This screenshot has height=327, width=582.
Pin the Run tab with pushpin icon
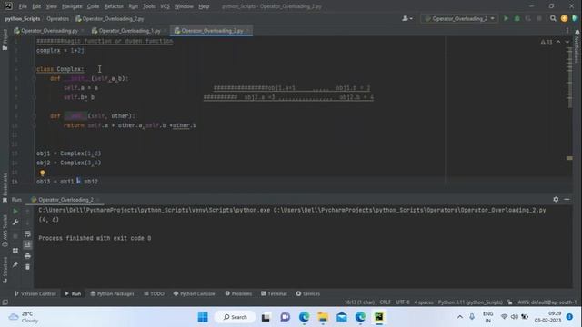point(15,264)
